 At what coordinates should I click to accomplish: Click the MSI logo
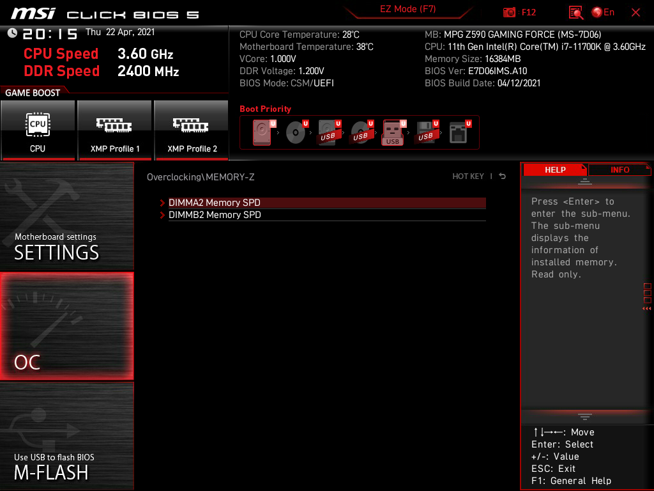click(33, 14)
